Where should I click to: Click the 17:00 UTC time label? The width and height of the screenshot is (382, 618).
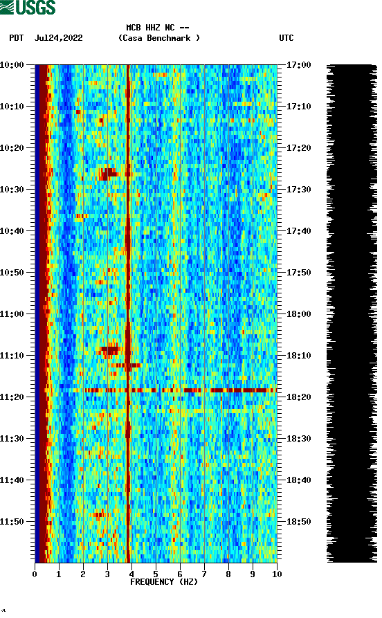click(x=298, y=64)
